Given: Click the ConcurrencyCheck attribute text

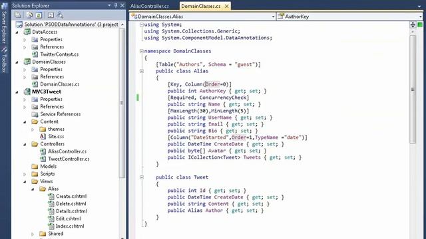Looking at the screenshot, I should (x=222, y=98).
